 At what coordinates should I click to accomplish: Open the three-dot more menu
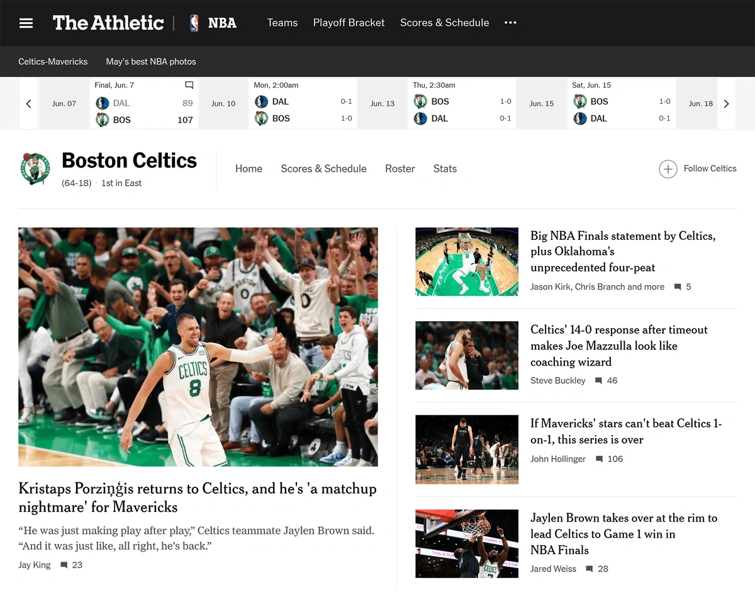(x=510, y=23)
